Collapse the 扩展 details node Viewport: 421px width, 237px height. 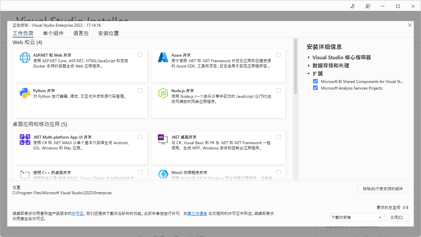coord(309,74)
